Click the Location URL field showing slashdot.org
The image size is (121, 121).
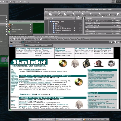(65, 42)
